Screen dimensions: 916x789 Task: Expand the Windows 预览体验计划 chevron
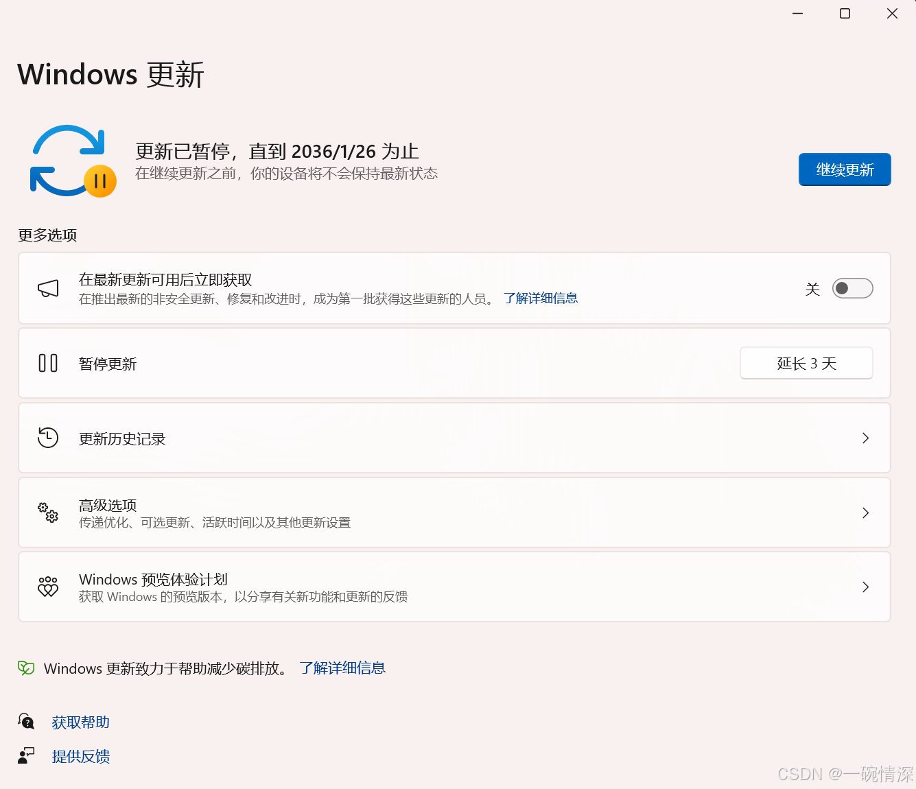[x=865, y=587]
